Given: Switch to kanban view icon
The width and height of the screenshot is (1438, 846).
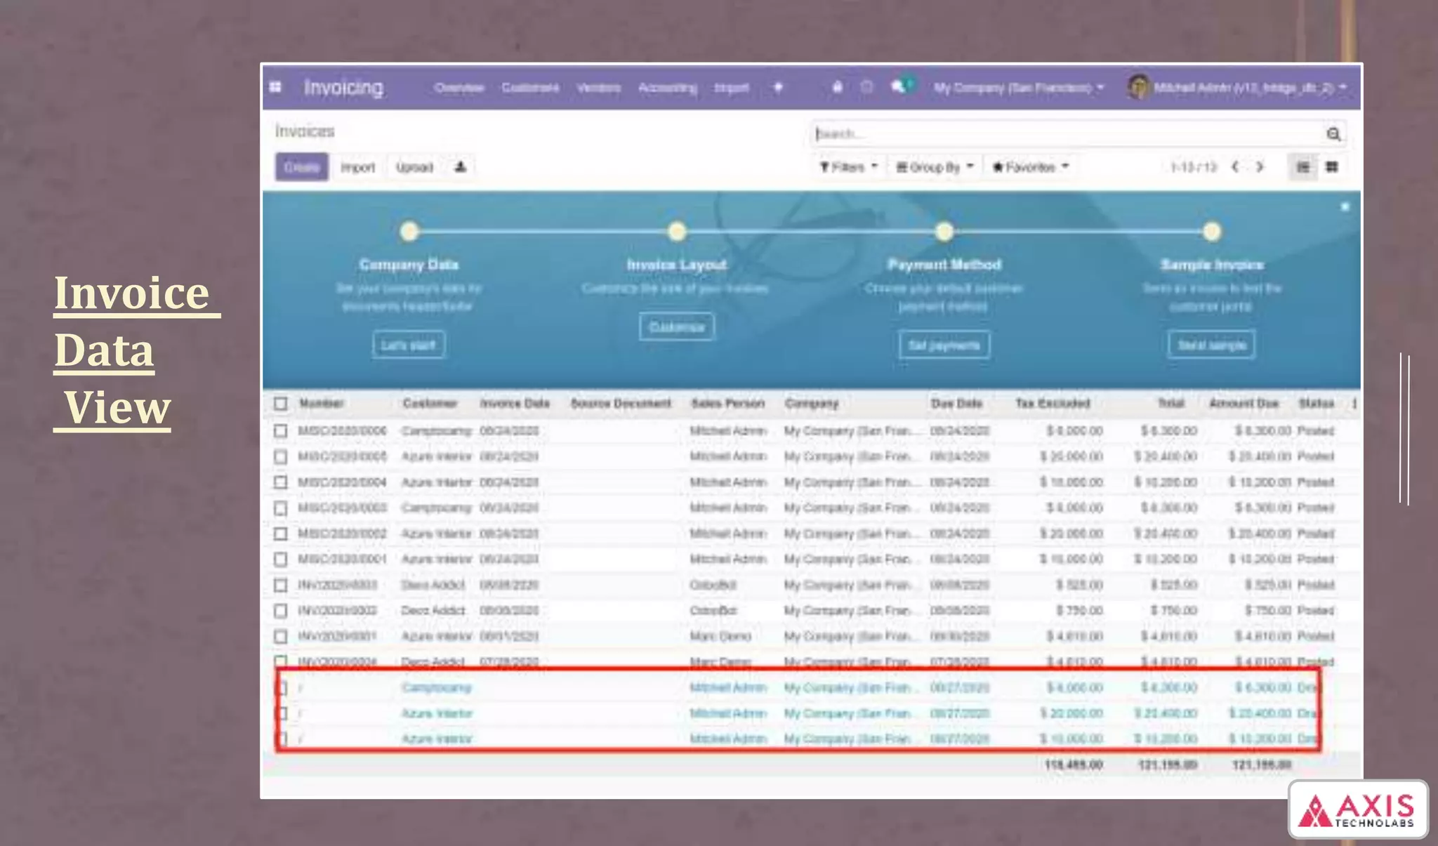Looking at the screenshot, I should coord(1331,167).
